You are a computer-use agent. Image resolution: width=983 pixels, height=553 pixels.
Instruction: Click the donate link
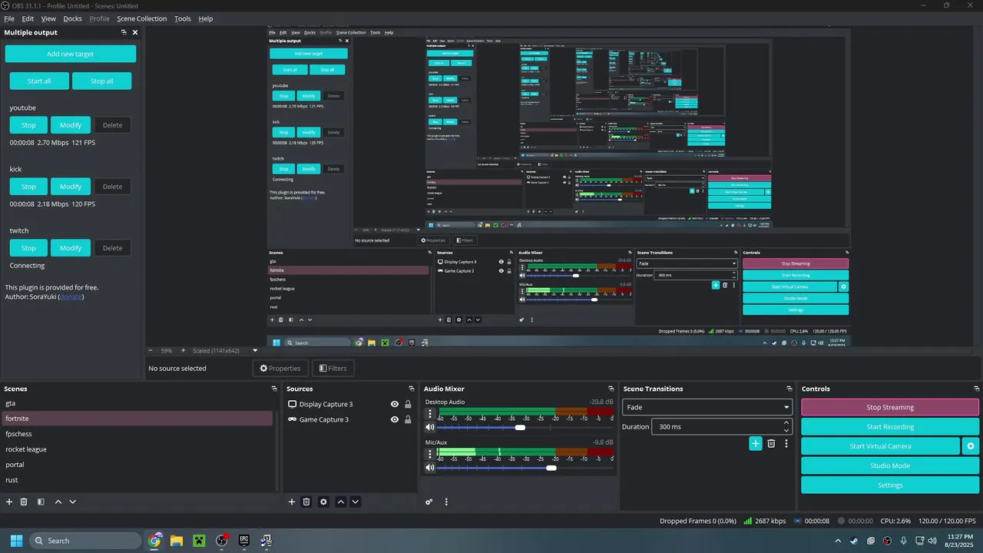pos(71,296)
